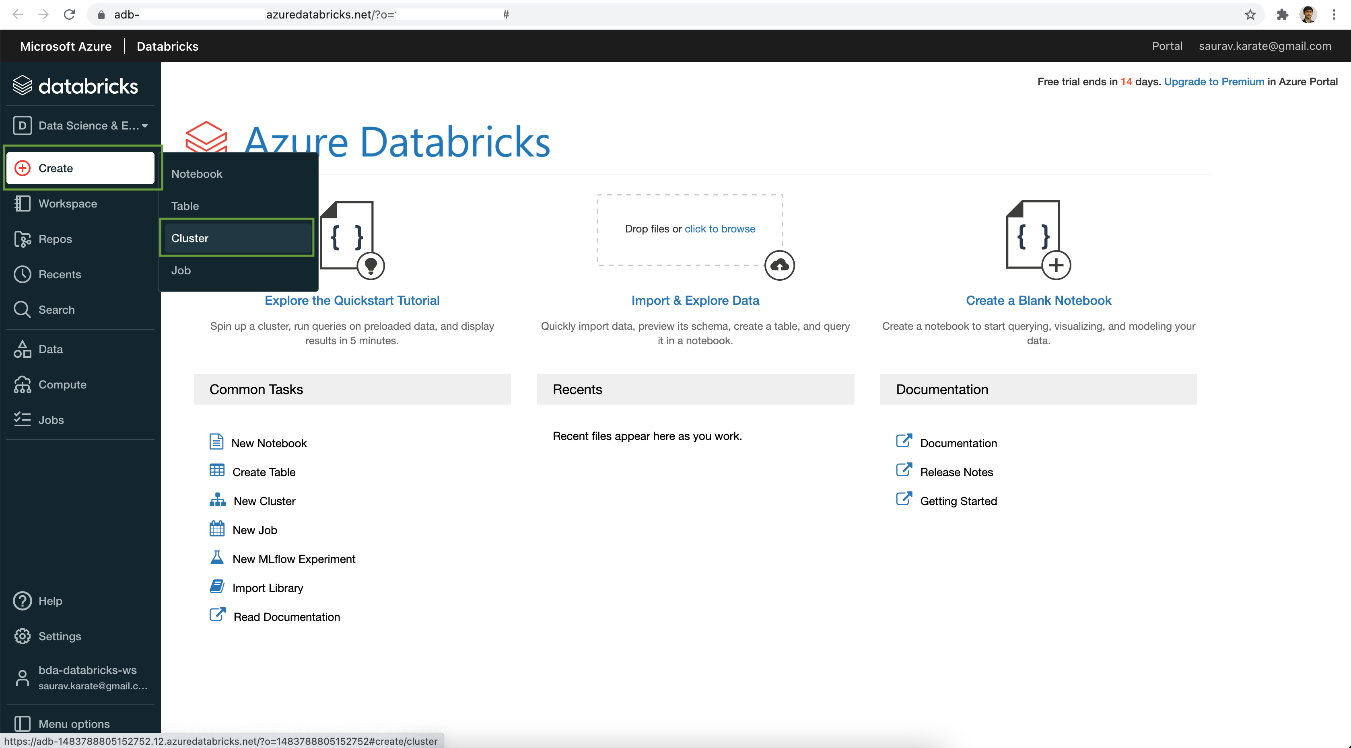Click the file drop zone area

tap(690, 230)
